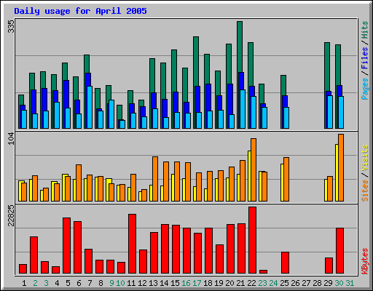
Task: Select day label 22
Action: (x=251, y=283)
